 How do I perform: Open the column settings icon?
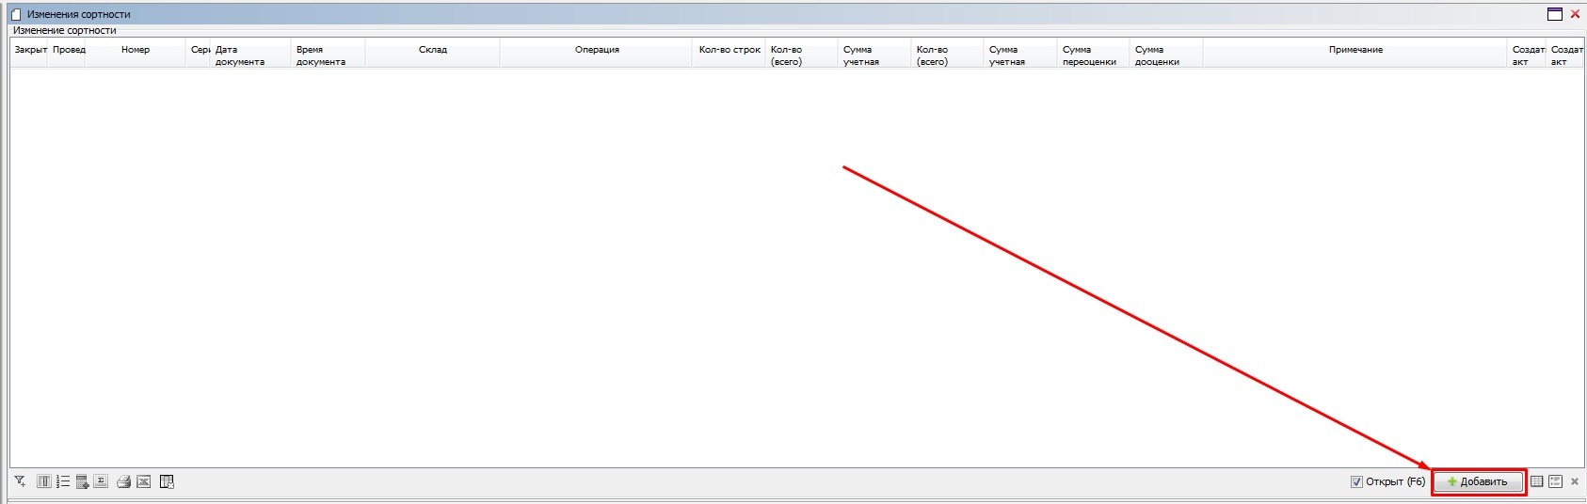click(43, 481)
